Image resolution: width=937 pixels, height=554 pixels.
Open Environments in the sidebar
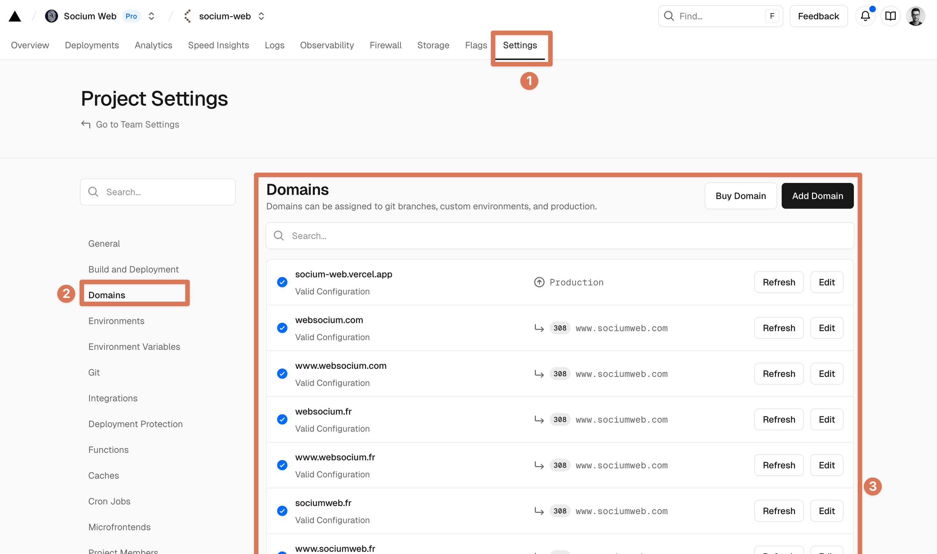[116, 321]
